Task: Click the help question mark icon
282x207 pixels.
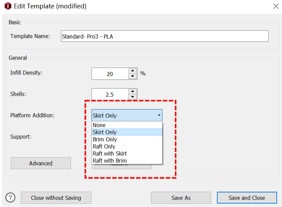Action: click(x=10, y=197)
